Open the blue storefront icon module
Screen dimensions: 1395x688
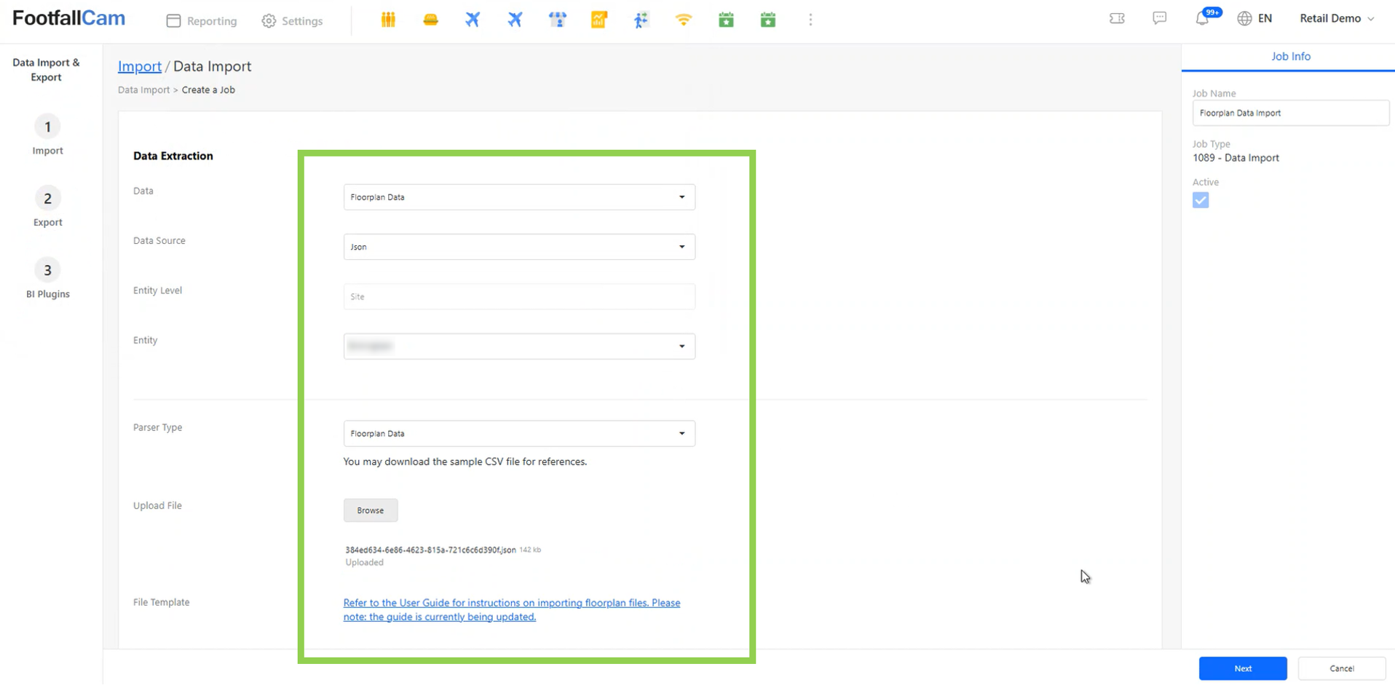click(x=557, y=20)
